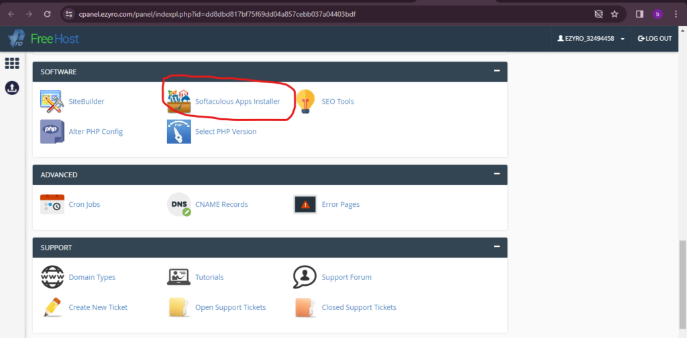Open the Softaculous Apps Installer link
Screen dimensions: 687x338
[237, 102]
